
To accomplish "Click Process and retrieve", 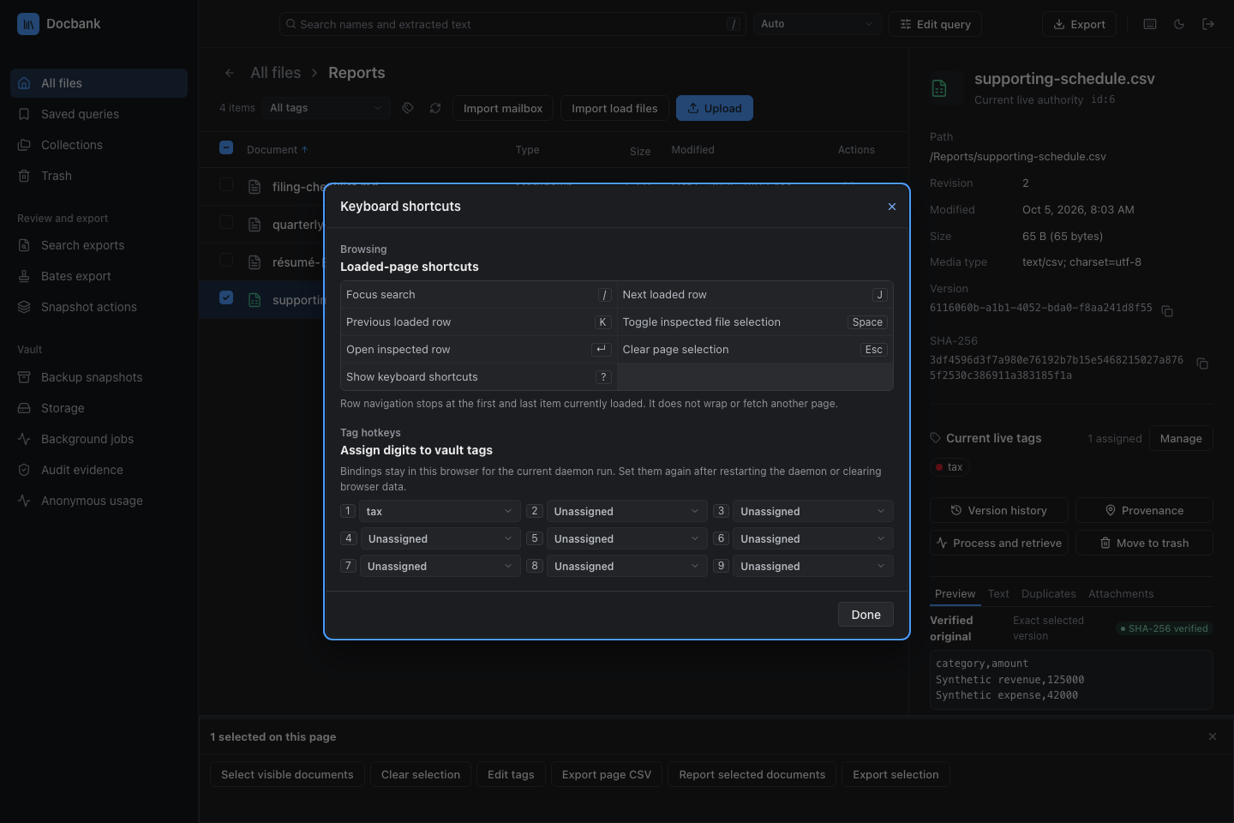I will coord(999,543).
